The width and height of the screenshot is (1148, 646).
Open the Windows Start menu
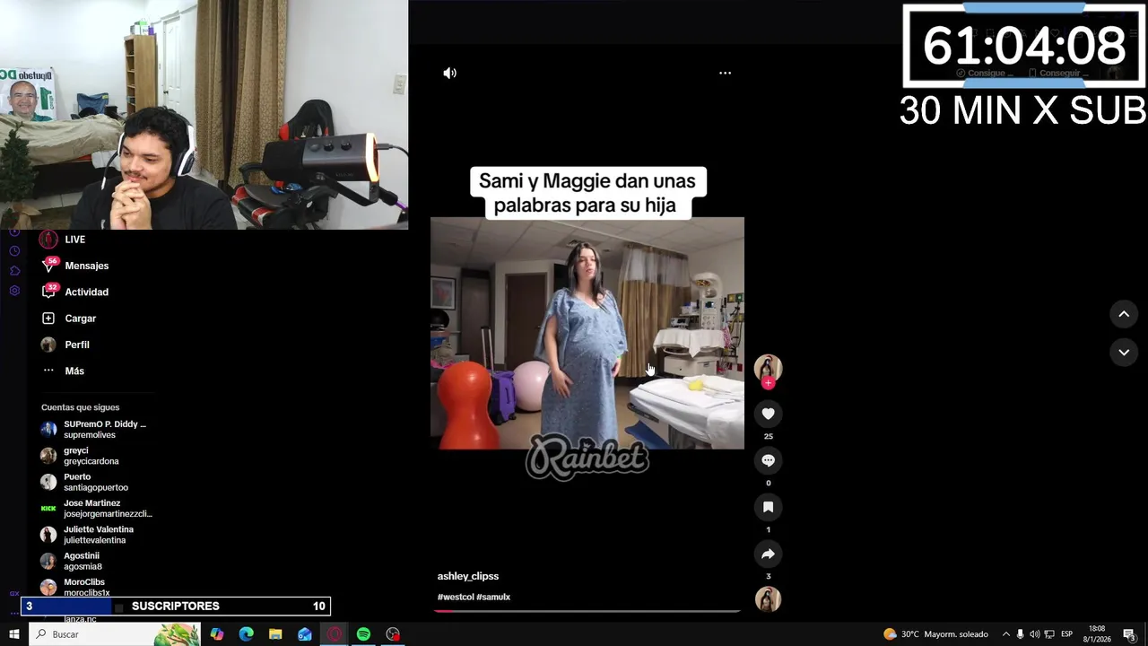[13, 634]
